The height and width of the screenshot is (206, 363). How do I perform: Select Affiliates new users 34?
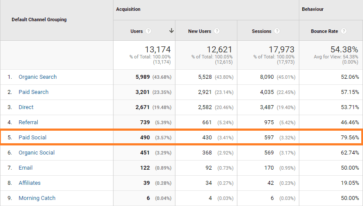tap(209, 183)
